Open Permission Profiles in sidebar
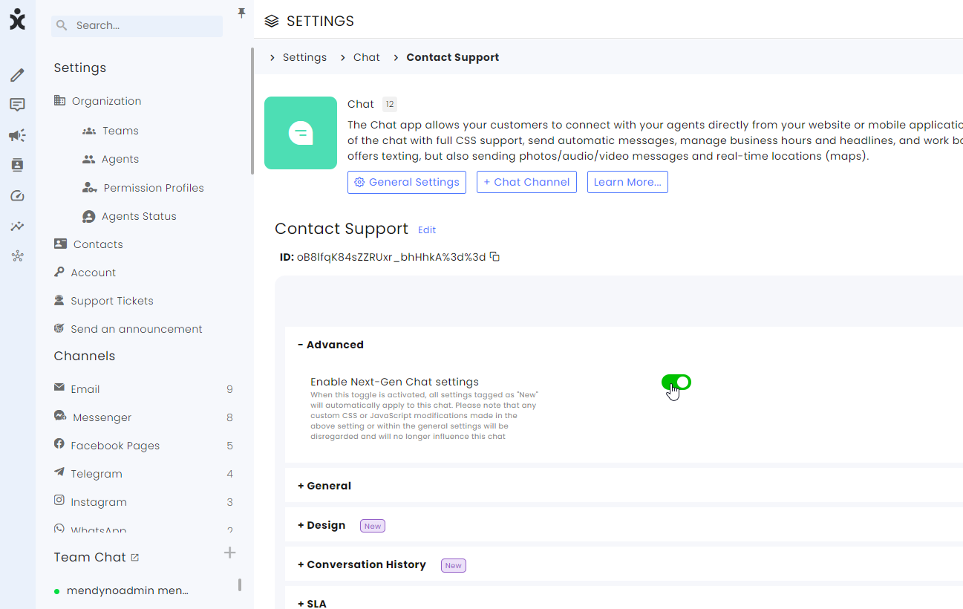This screenshot has height=609, width=963. click(x=143, y=188)
